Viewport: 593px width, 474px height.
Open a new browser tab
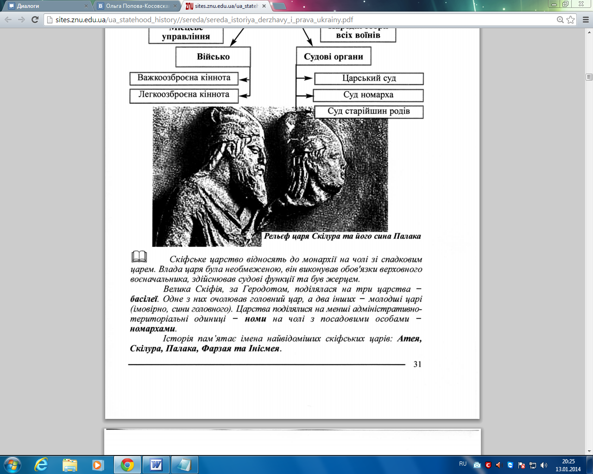[279, 6]
